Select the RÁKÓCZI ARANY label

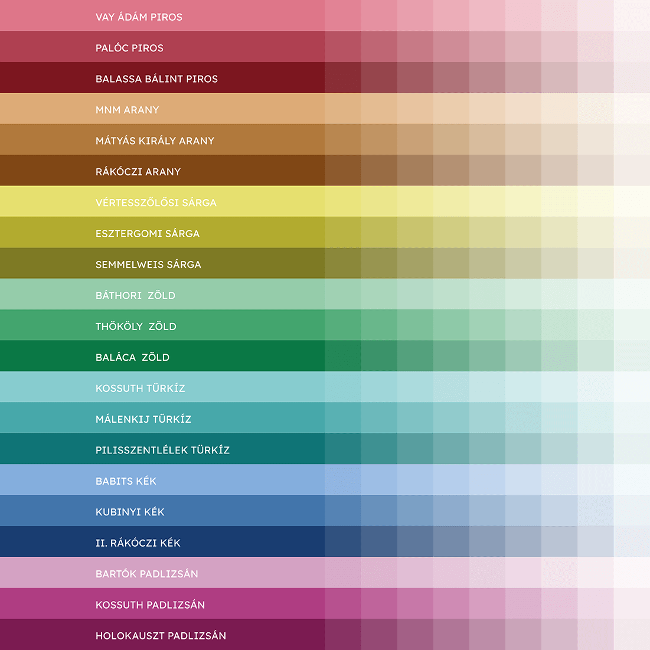click(x=138, y=172)
